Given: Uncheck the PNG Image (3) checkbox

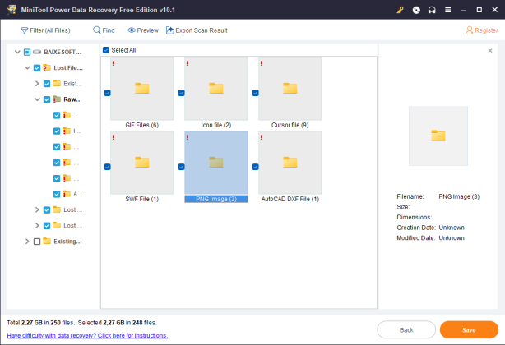Looking at the screenshot, I should coord(181,167).
